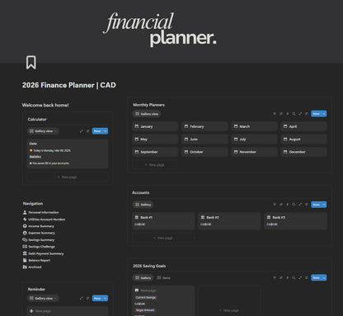
Task: Click lightning automation icon in Accounts
Action: [288, 205]
